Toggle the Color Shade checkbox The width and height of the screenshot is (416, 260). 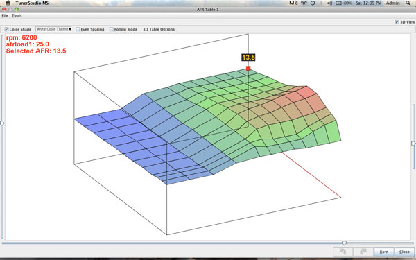6,29
